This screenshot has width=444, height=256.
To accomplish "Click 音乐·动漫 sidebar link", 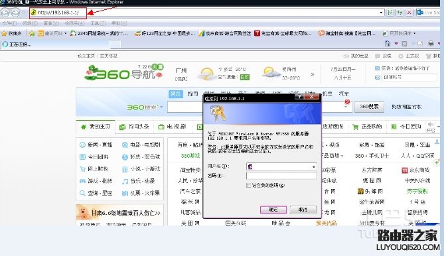I will point(139,181).
